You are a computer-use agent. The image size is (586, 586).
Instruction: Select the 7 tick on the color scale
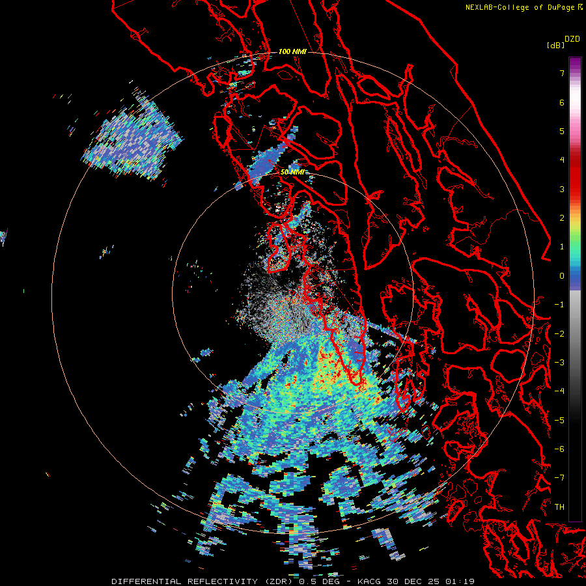562,73
